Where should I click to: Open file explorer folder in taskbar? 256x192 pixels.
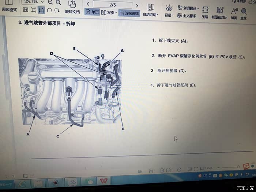coord(38,184)
